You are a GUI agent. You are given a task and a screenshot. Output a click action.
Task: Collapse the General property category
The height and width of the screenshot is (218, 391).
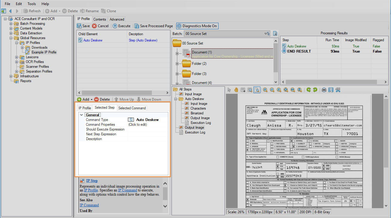tap(81, 115)
